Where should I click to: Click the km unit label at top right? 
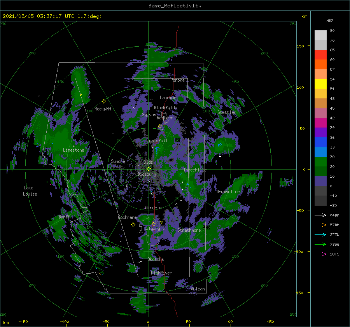pos(304,16)
